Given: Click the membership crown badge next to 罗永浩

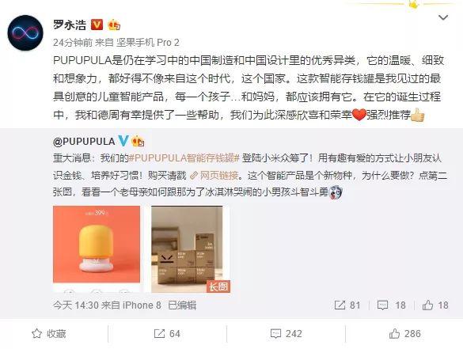Looking at the screenshot, I should [114, 25].
